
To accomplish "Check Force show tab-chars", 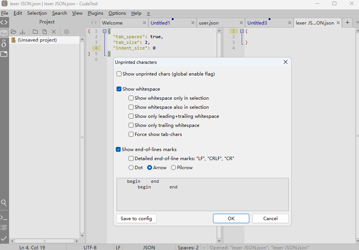I will point(131,134).
